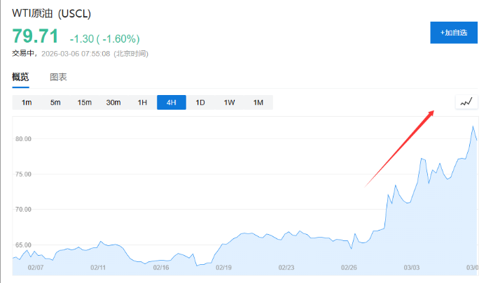Switch chart to 1D interval

[200, 103]
